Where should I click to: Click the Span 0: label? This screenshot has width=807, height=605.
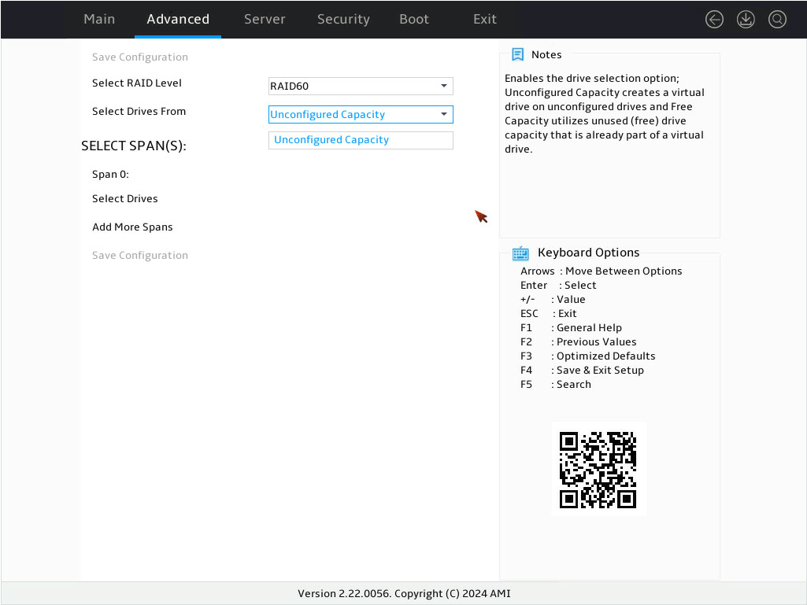(x=111, y=175)
